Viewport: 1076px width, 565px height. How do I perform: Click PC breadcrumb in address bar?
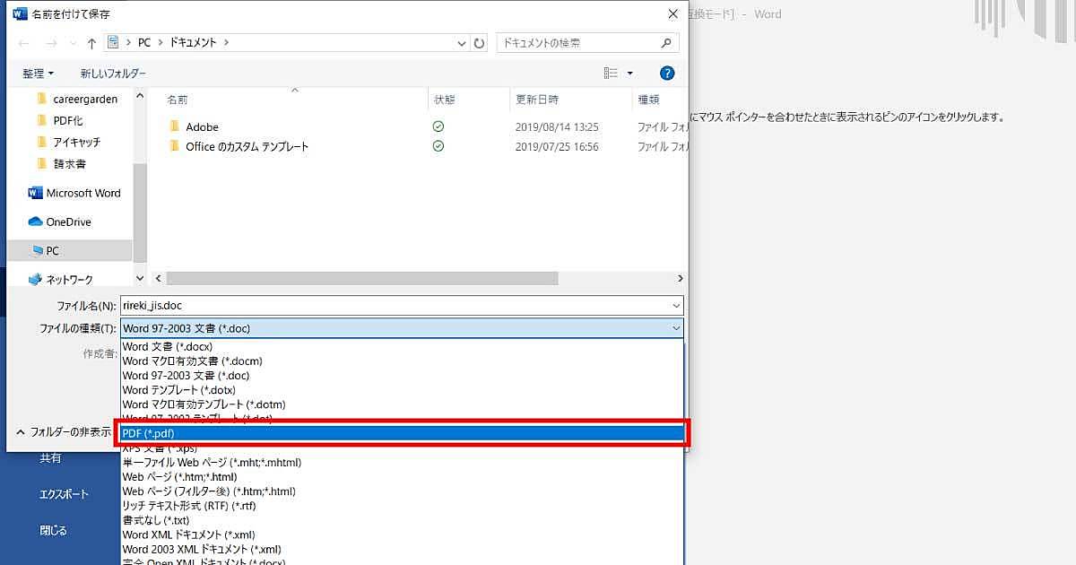click(144, 42)
